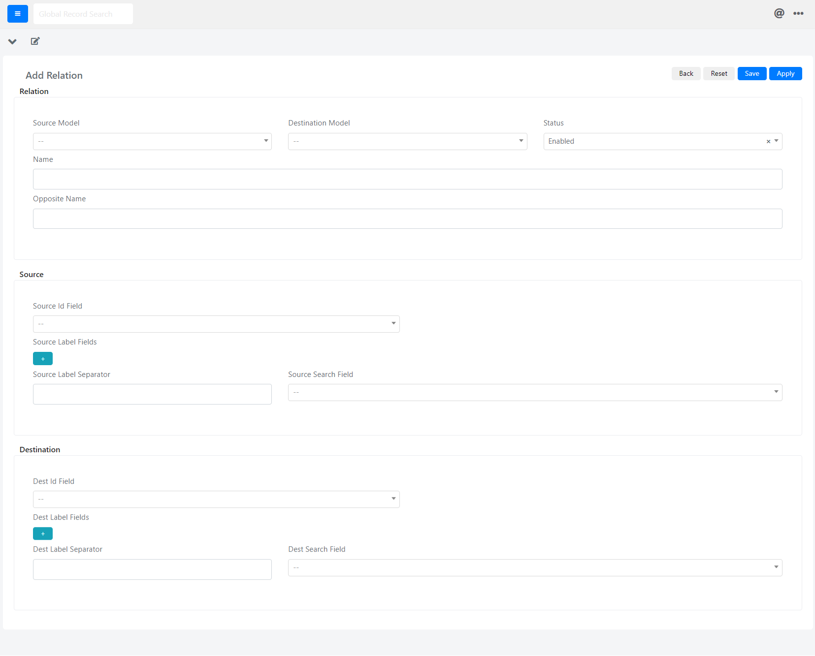Focus the Source Label Separator field
Image resolution: width=815 pixels, height=656 pixels.
click(152, 394)
